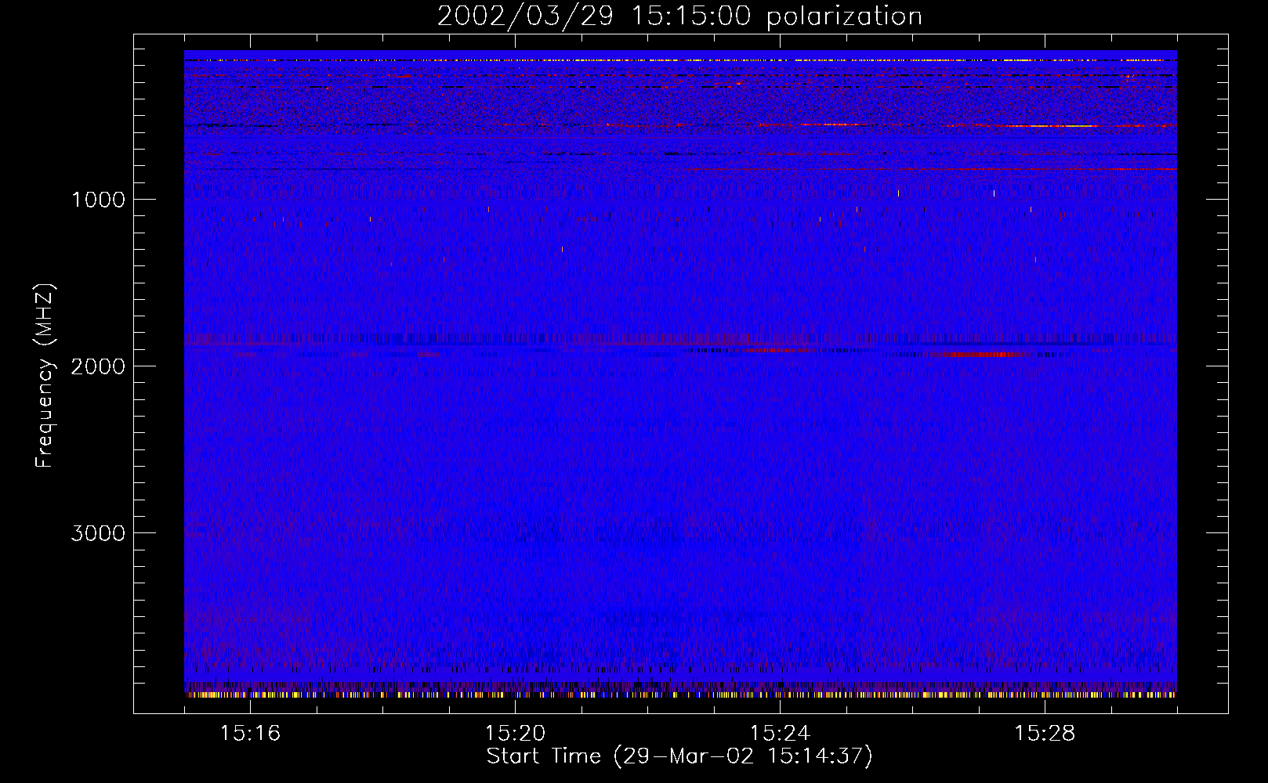The image size is (1268, 783).
Task: Click the "15:16" time tick label
Action: coord(250,734)
